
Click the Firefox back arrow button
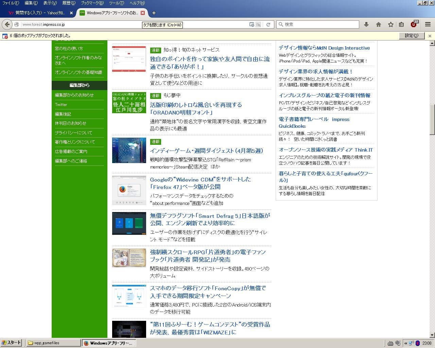[7, 24]
